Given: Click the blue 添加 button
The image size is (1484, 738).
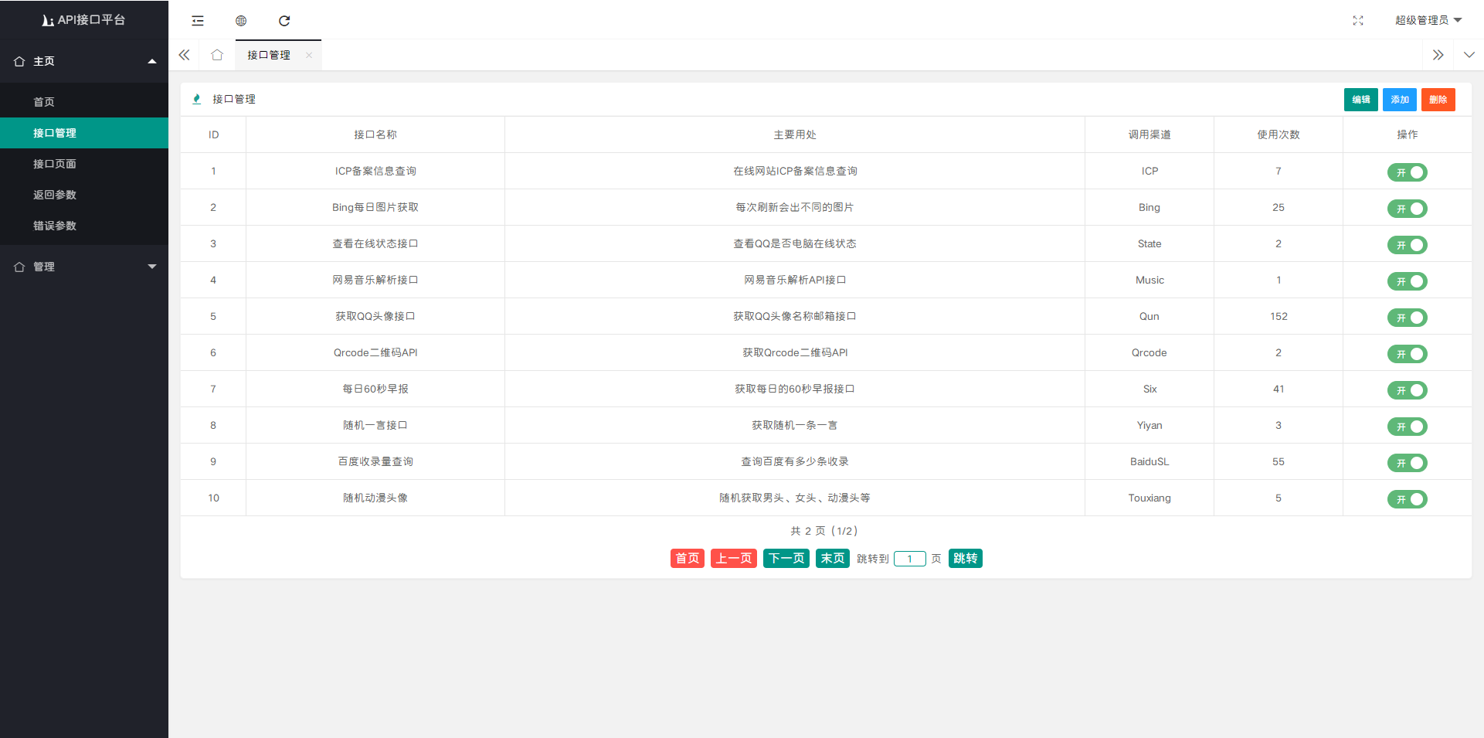Looking at the screenshot, I should pos(1400,100).
